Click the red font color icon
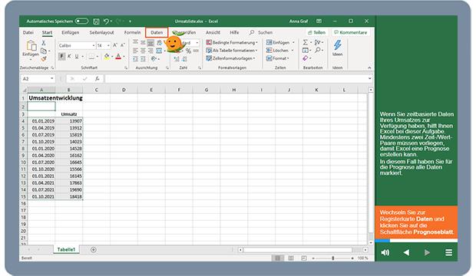The width and height of the screenshot is (476, 276). [x=118, y=57]
